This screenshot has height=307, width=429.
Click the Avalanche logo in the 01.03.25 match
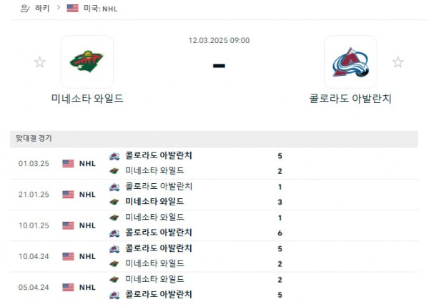tap(114, 155)
